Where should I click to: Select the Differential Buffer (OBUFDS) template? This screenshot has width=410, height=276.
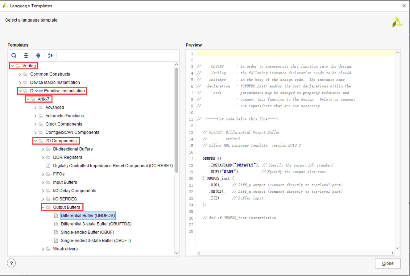pos(88,215)
